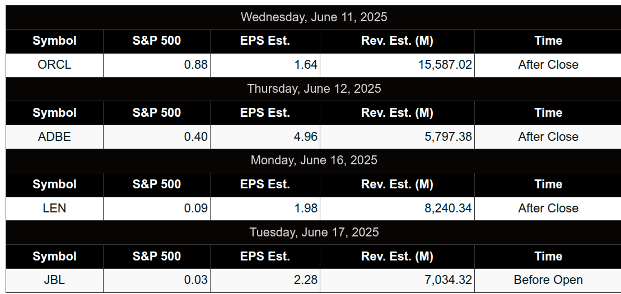621x294 pixels.
Task: Click LEN S&P 500 weight 0.09
Action: click(195, 208)
